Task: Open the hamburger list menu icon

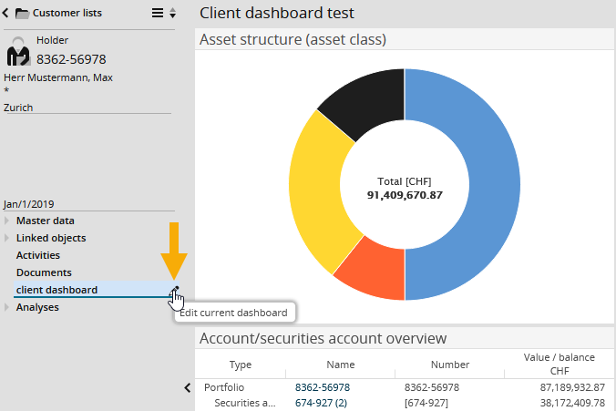Action: pyautogui.click(x=158, y=13)
